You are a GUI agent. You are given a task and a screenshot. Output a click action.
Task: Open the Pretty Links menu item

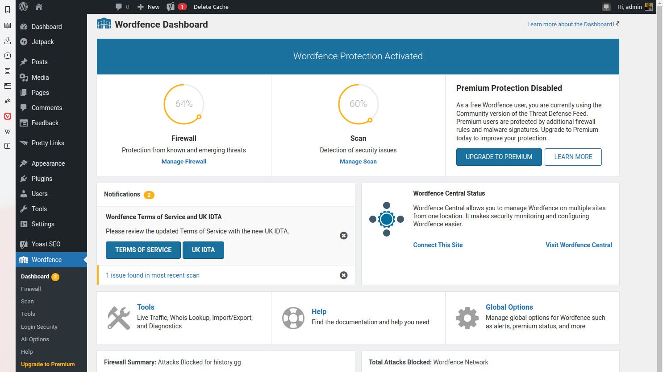pyautogui.click(x=51, y=143)
